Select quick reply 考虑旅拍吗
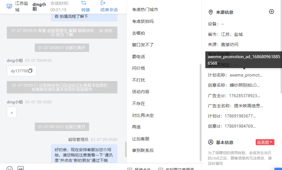 pyautogui.click(x=143, y=21)
